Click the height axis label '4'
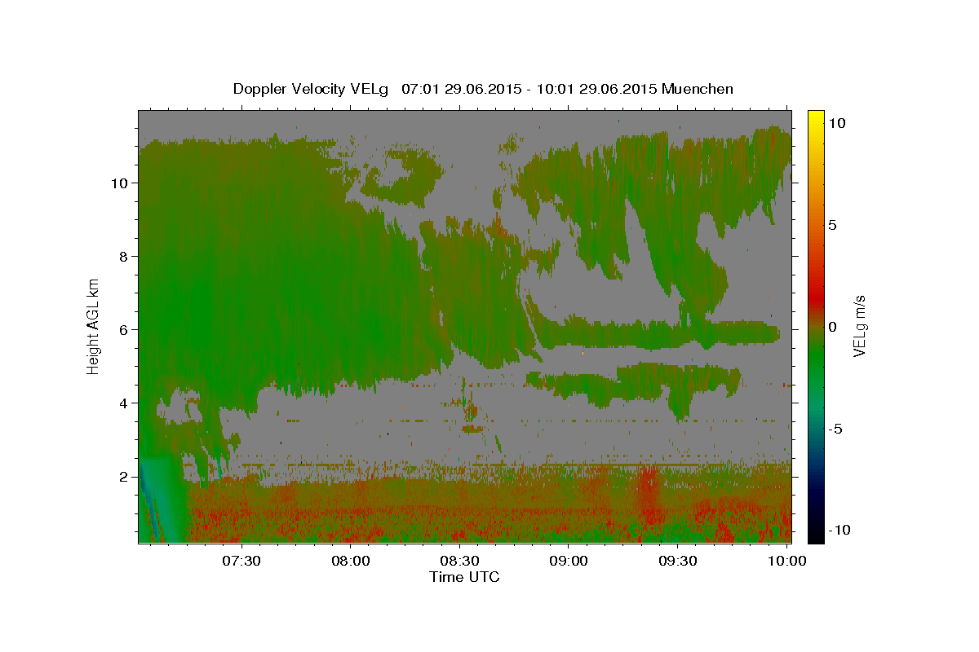Image resolution: width=979 pixels, height=652 pixels. pyautogui.click(x=124, y=403)
